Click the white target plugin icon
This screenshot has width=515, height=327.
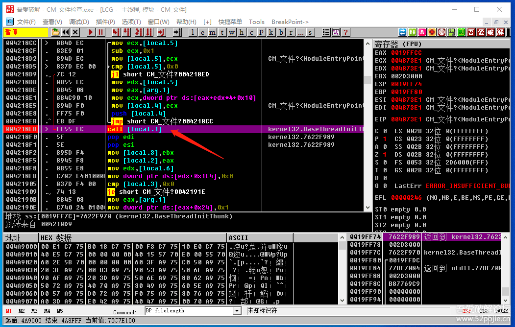442,32
